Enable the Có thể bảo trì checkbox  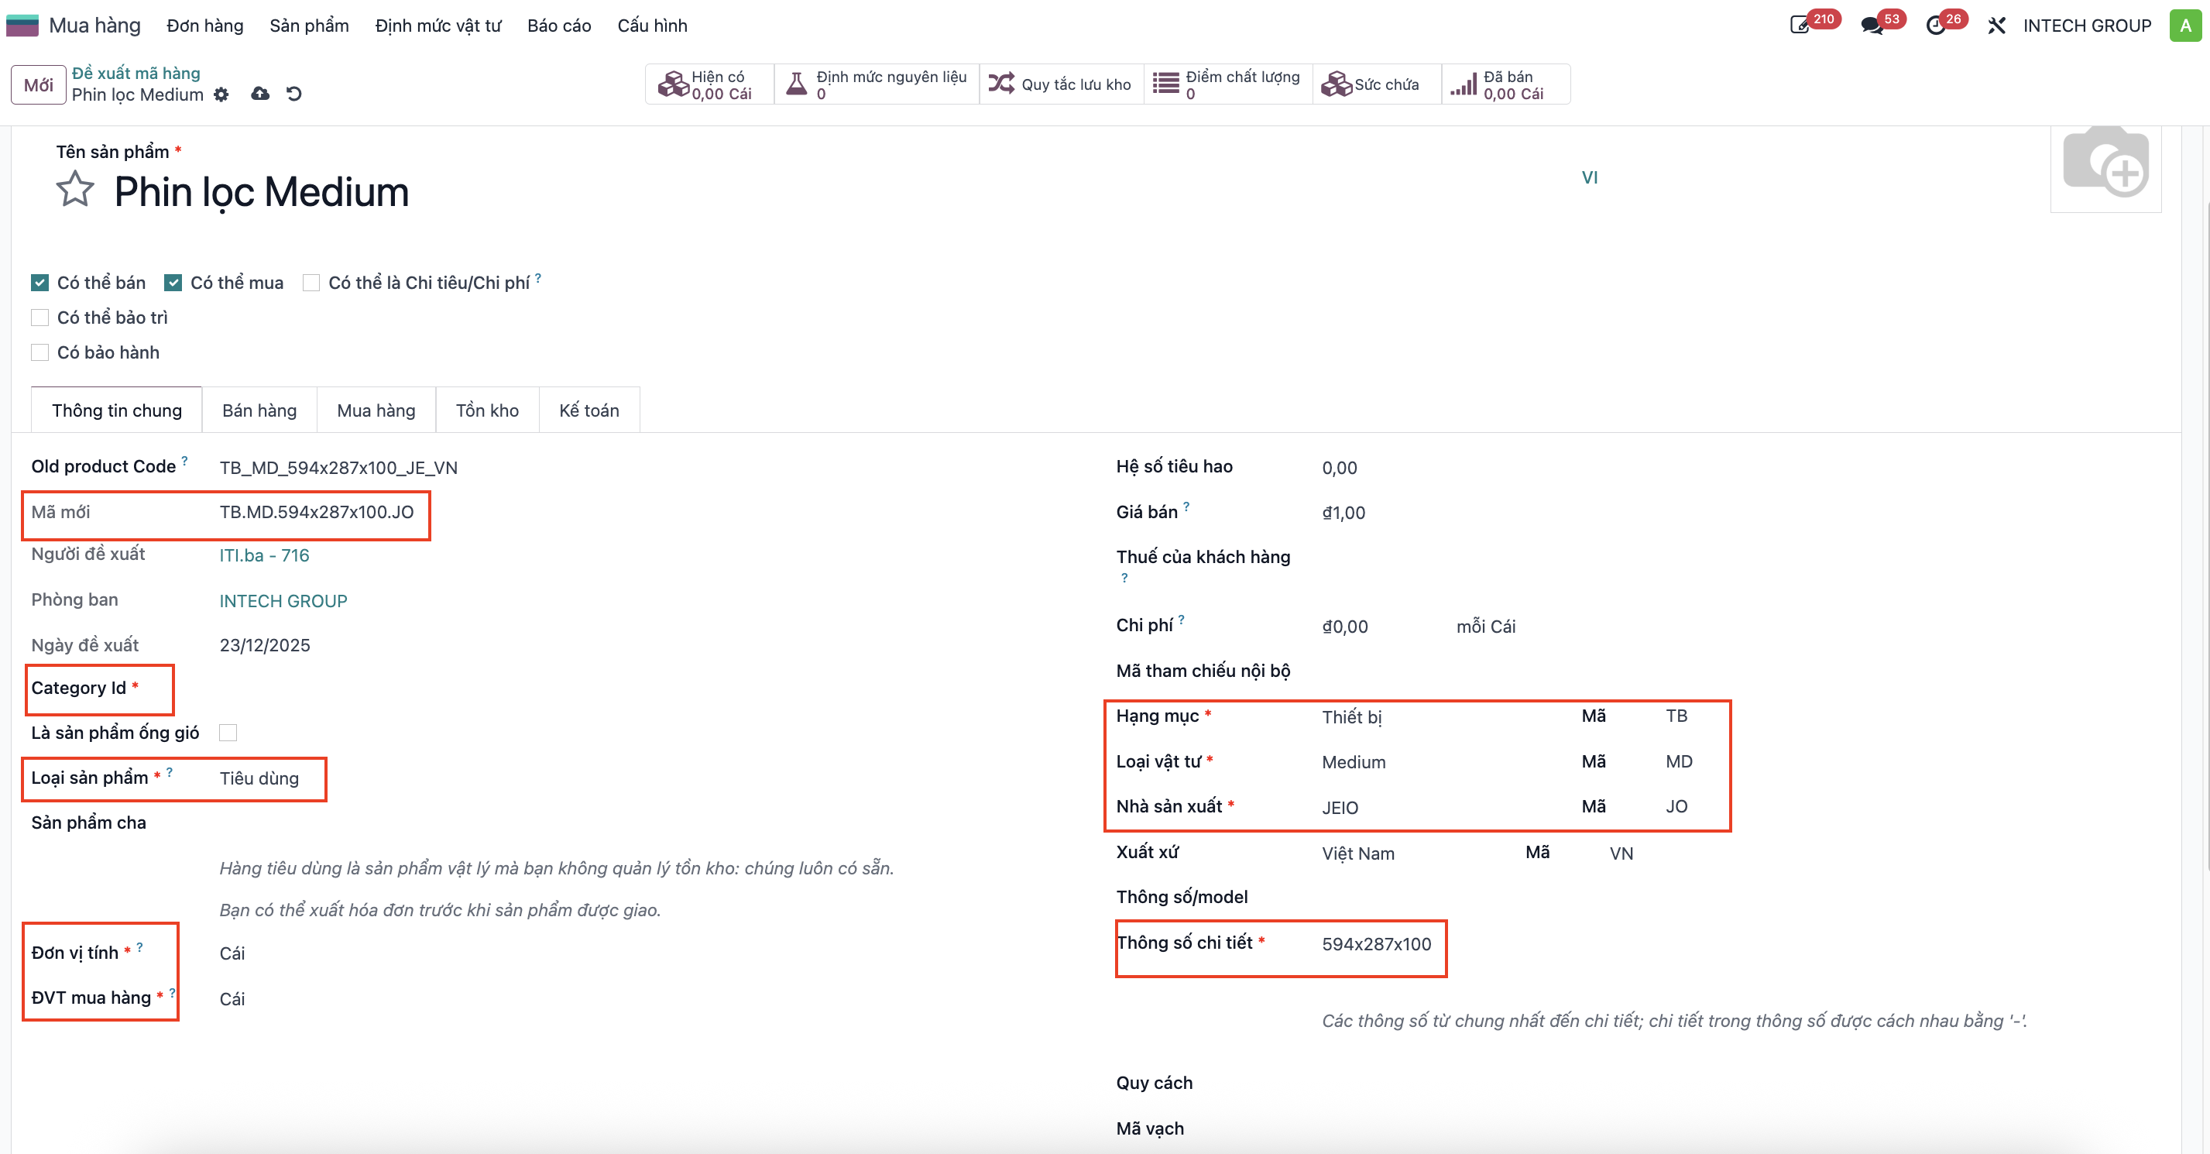39,318
